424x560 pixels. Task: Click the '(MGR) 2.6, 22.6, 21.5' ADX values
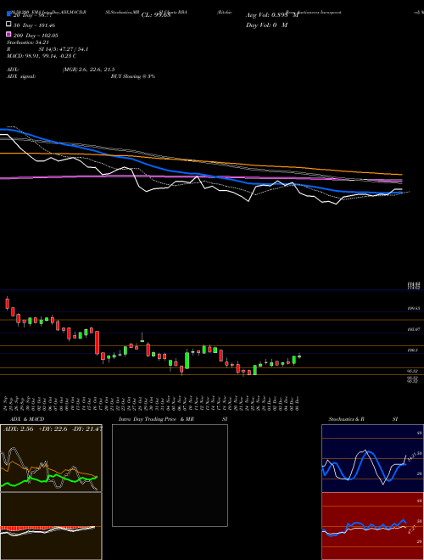coord(88,70)
